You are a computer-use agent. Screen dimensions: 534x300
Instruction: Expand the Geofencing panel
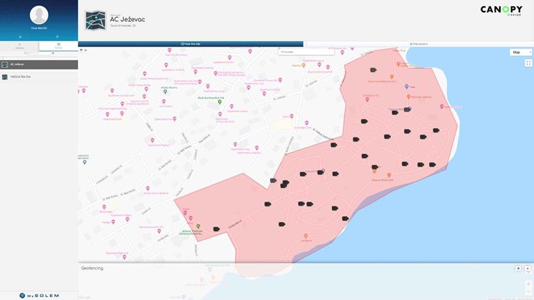tap(92, 268)
